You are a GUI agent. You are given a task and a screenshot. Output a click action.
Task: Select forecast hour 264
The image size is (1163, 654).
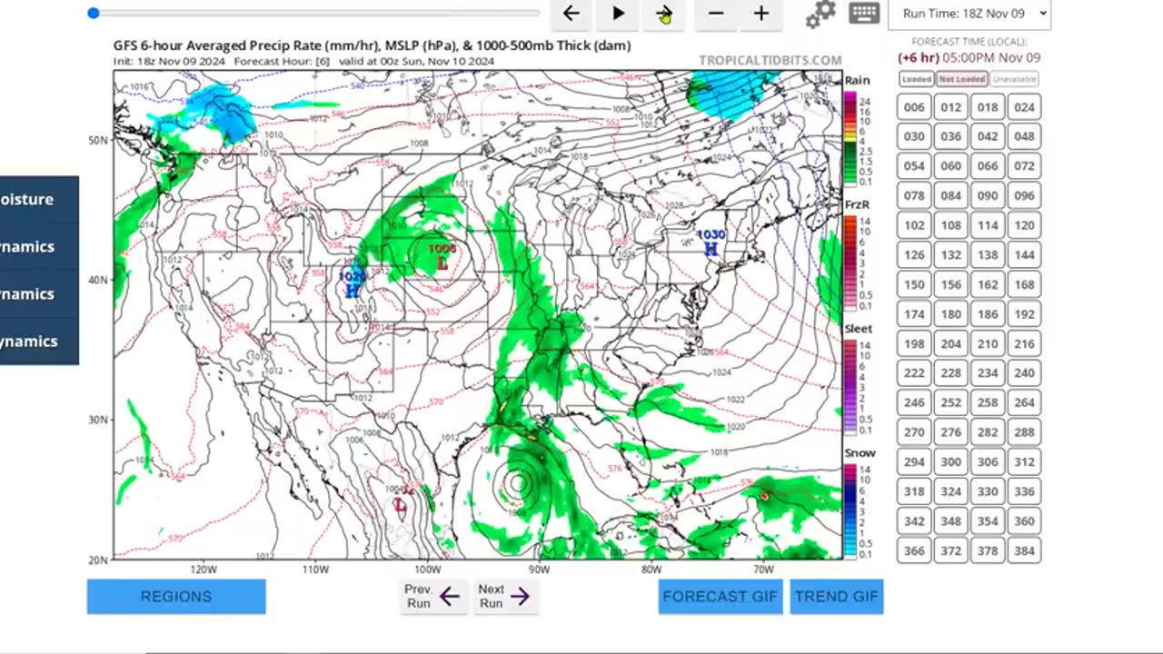(1024, 402)
